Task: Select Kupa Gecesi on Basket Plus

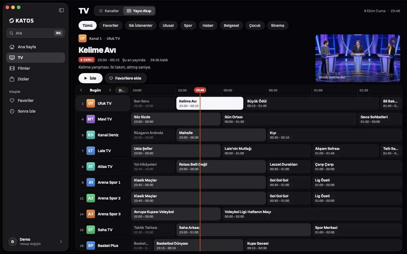Action: (x=323, y=246)
